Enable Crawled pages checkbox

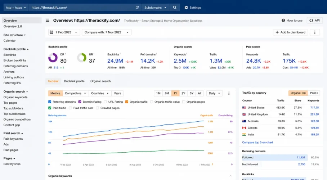97,108
